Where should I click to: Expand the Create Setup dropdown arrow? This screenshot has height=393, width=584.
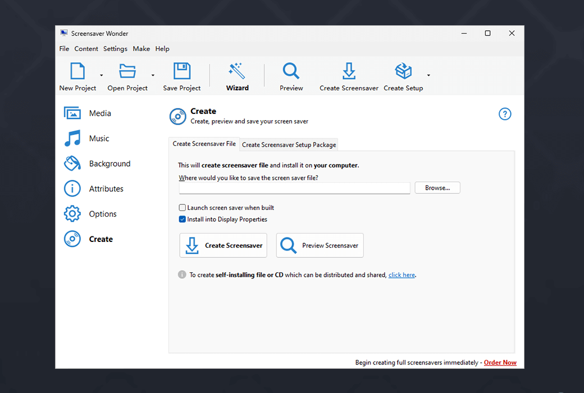point(428,75)
